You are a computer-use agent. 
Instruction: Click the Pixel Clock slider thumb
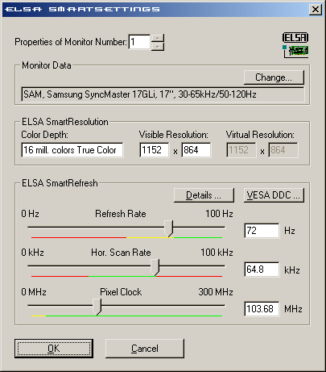point(97,307)
